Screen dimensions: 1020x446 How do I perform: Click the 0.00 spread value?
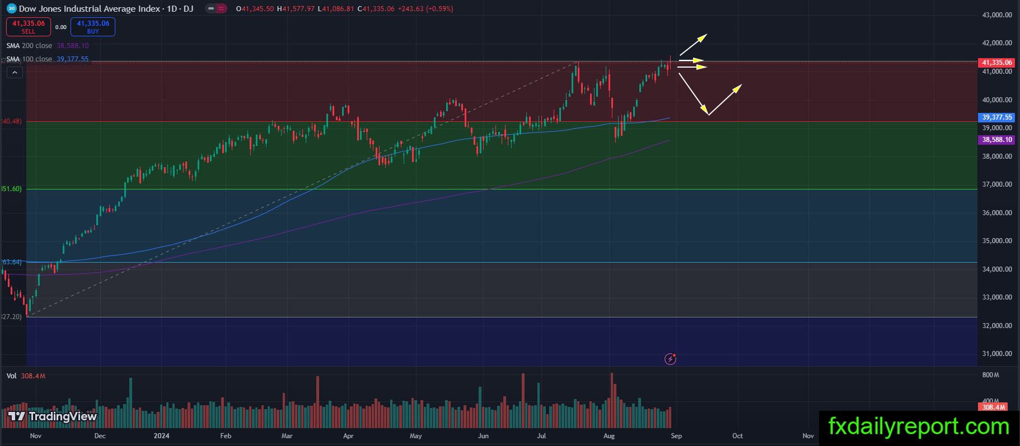point(61,27)
